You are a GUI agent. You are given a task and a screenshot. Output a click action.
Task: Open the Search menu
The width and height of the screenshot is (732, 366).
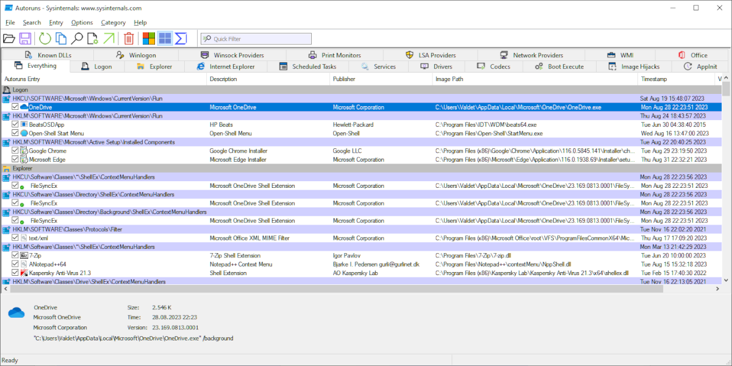pos(32,23)
